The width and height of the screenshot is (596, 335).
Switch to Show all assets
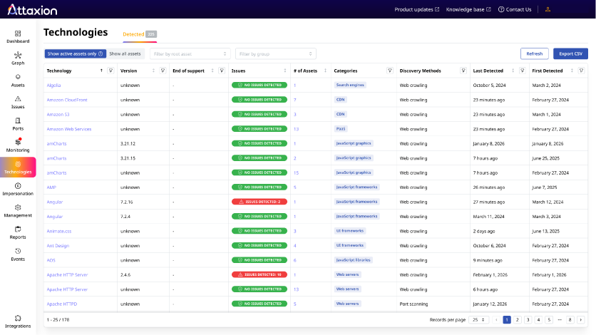pyautogui.click(x=125, y=53)
